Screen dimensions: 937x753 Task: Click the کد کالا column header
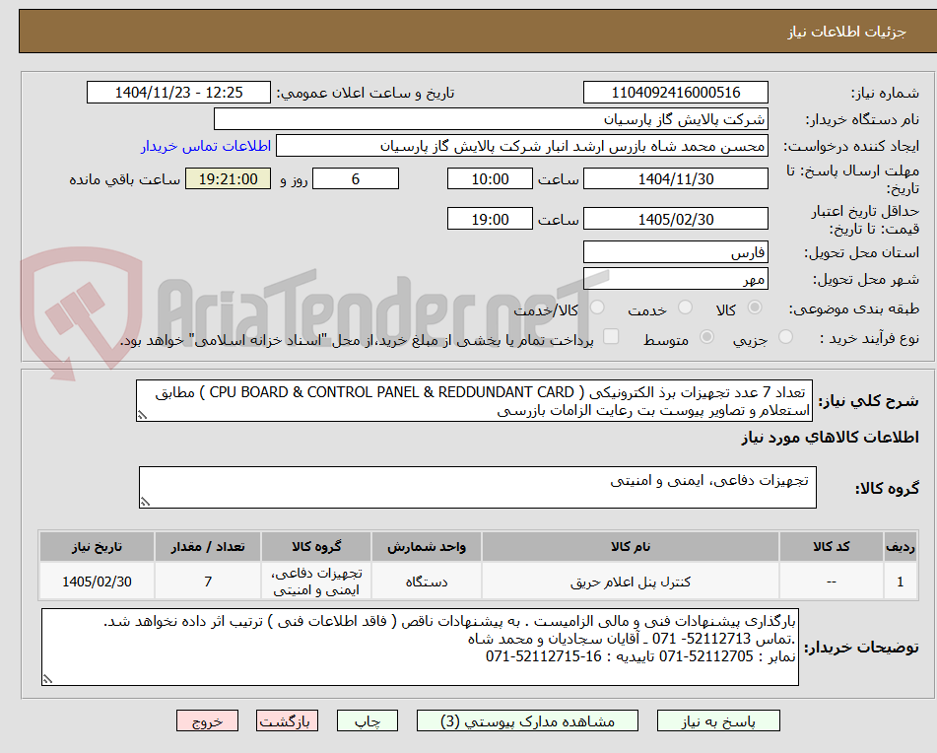[x=832, y=547]
